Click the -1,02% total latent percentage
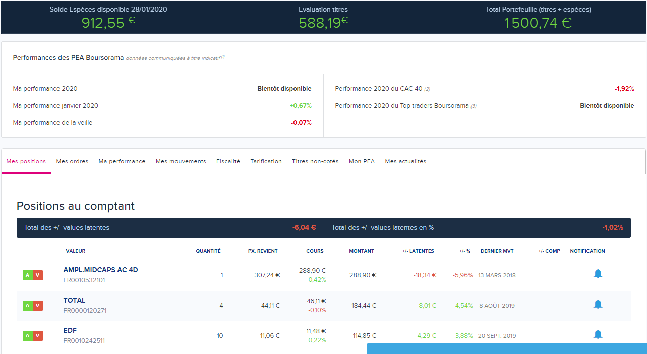Viewport: 647px width, 354px height. coord(613,227)
